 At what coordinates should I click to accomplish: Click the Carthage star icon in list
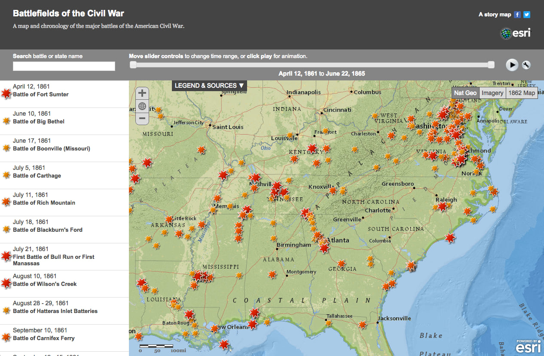(x=6, y=175)
